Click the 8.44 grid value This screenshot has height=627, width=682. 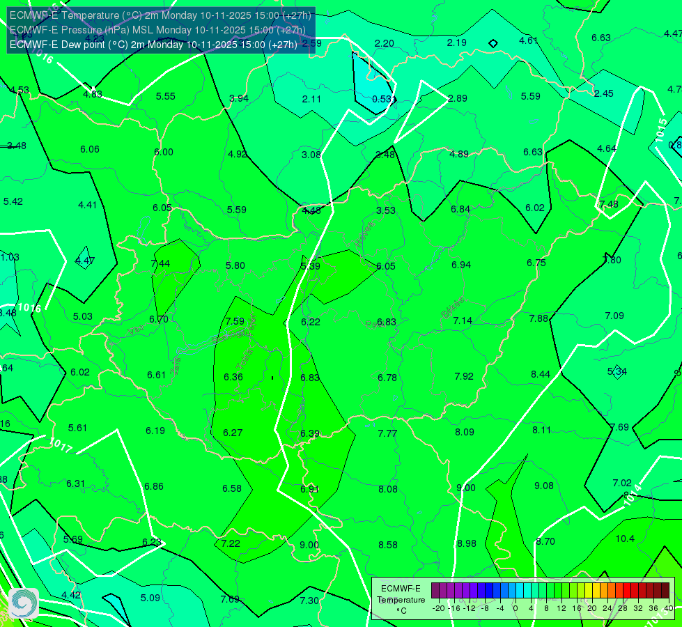point(541,374)
